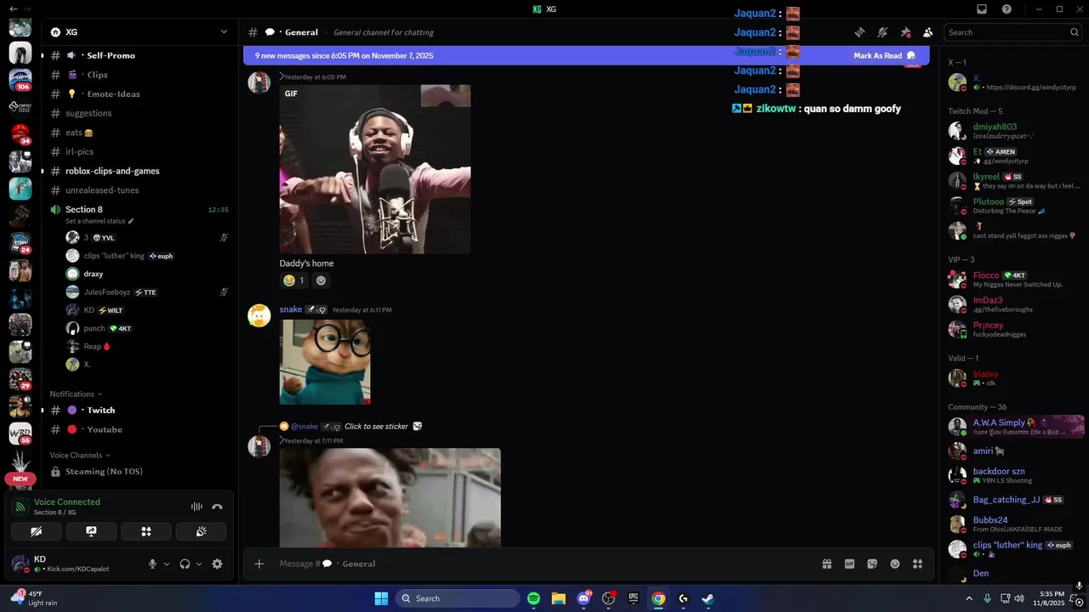Open snake's Alvin chipmunk image

[325, 362]
